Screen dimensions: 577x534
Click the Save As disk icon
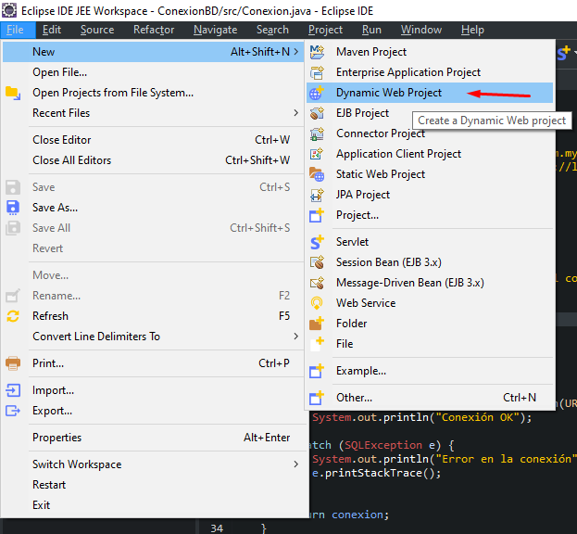13,208
